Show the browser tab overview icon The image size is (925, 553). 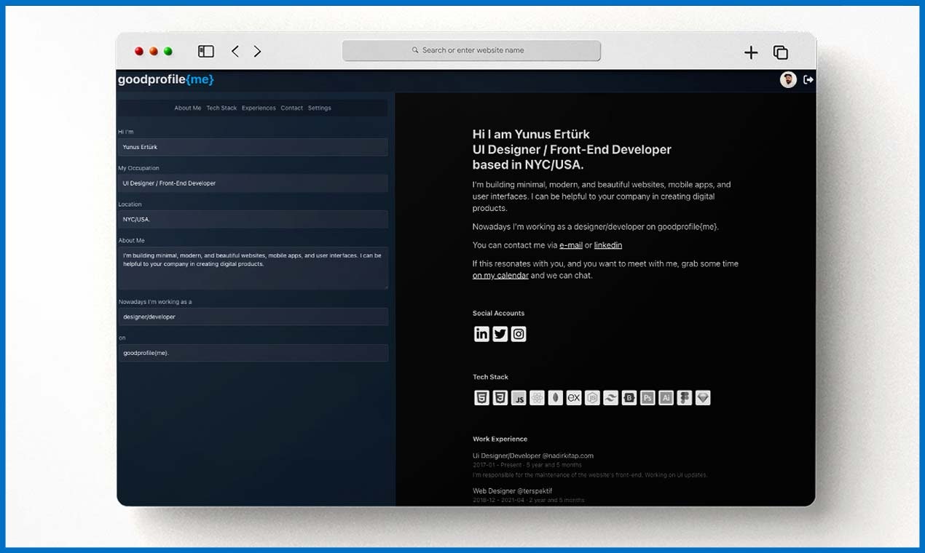point(781,52)
